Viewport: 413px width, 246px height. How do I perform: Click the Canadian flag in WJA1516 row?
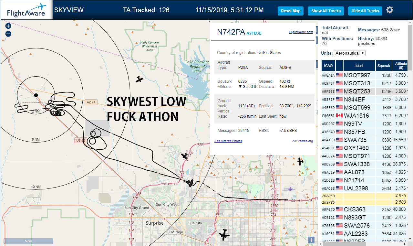pyautogui.click(x=339, y=116)
